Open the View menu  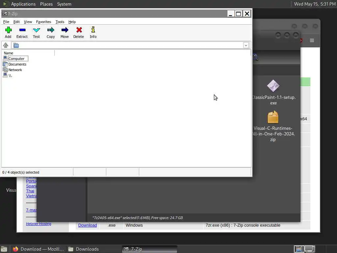click(28, 22)
